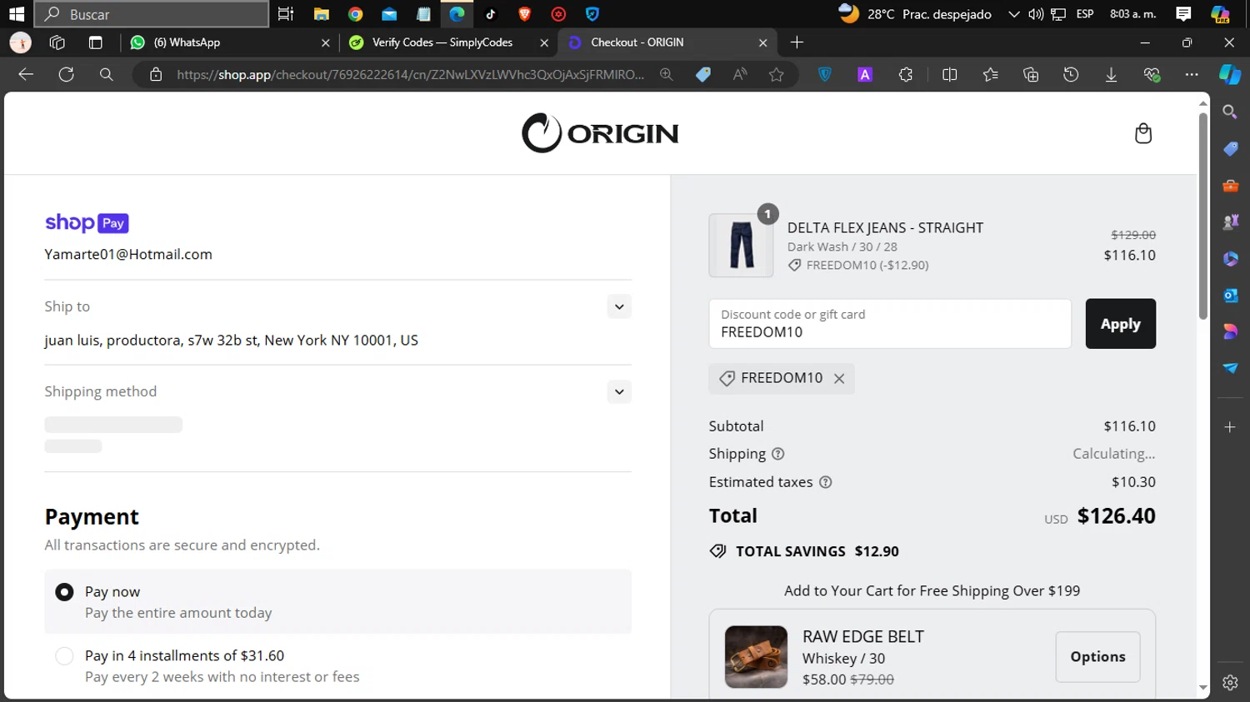
Task: Open the Settings and more menu
Action: tap(1192, 75)
